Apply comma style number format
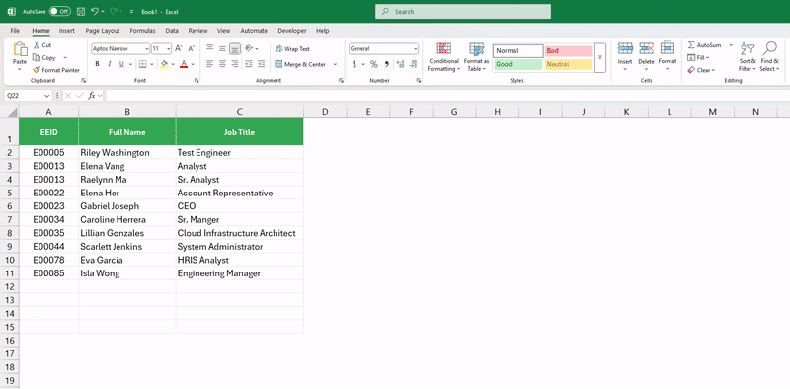Image resolution: width=790 pixels, height=389 pixels. (x=387, y=64)
